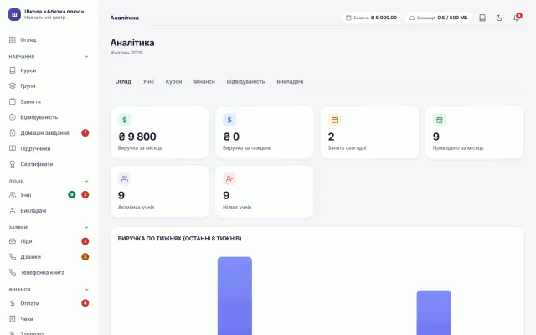Click calendar icon on Занять сьогодні card
536x335 pixels.
(x=334, y=120)
